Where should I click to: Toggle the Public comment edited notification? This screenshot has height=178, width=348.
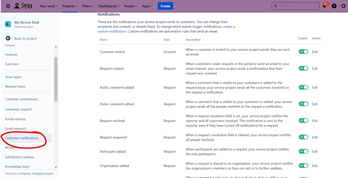[x=303, y=104]
